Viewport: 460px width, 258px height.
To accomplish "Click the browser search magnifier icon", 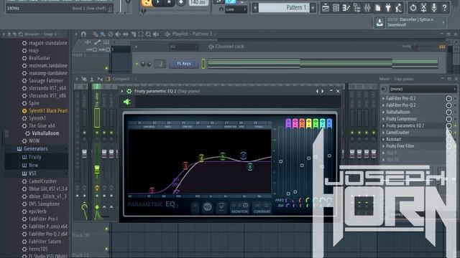I will click(x=21, y=34).
